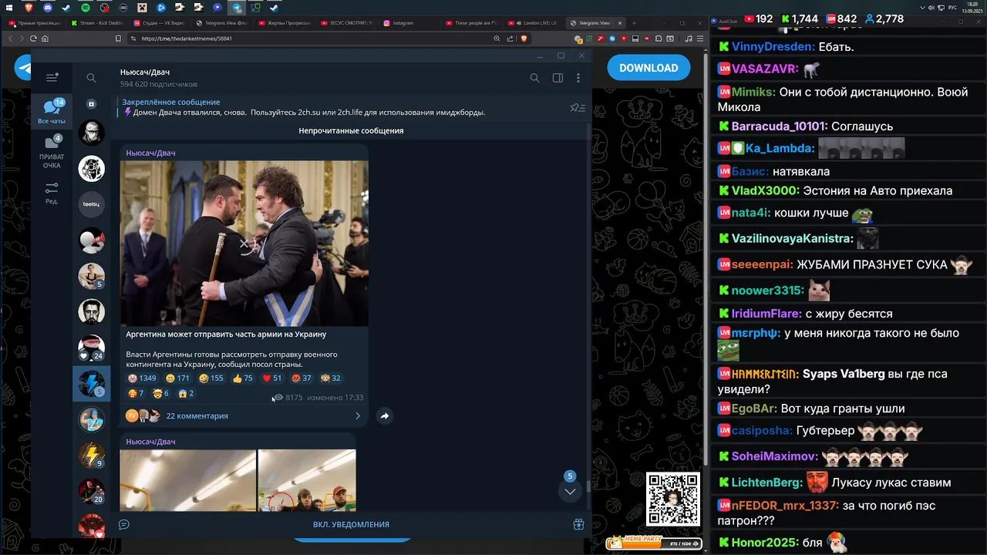Screen dimensions: 987x555
Task: Click the Telegram logo on the web page
Action: point(22,68)
